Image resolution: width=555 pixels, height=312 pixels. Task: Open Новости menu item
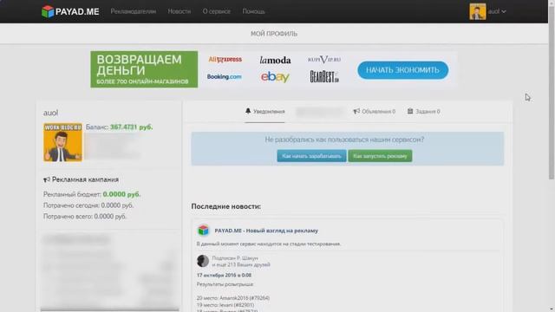180,11
